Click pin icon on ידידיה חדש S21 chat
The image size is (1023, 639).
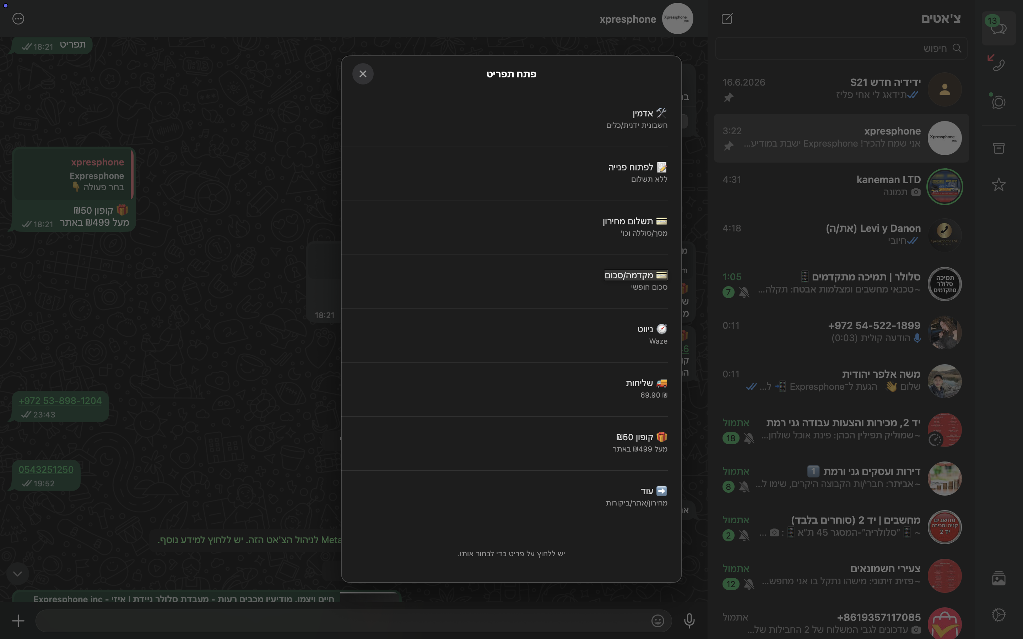tap(729, 98)
